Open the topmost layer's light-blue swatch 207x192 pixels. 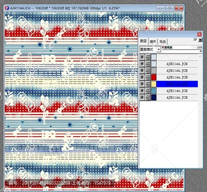click(154, 57)
